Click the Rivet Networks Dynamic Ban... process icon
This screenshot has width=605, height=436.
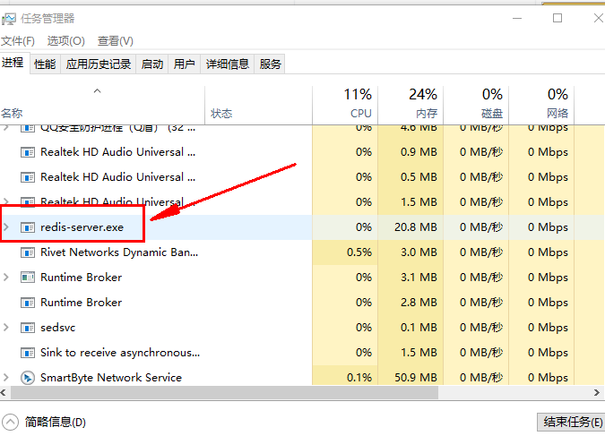[x=28, y=252]
